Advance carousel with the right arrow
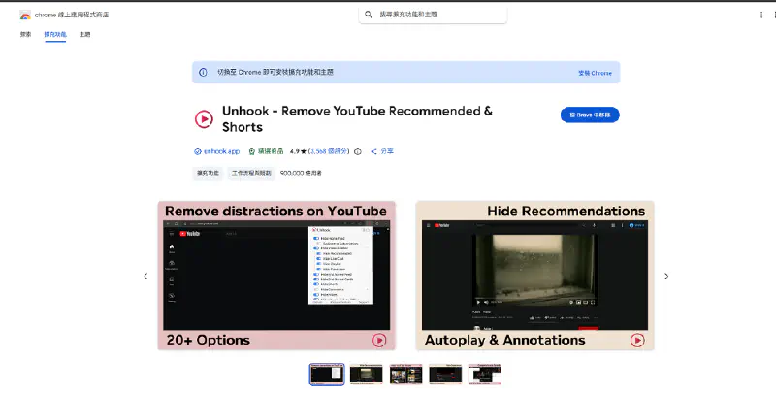This screenshot has width=776, height=394. tap(666, 277)
